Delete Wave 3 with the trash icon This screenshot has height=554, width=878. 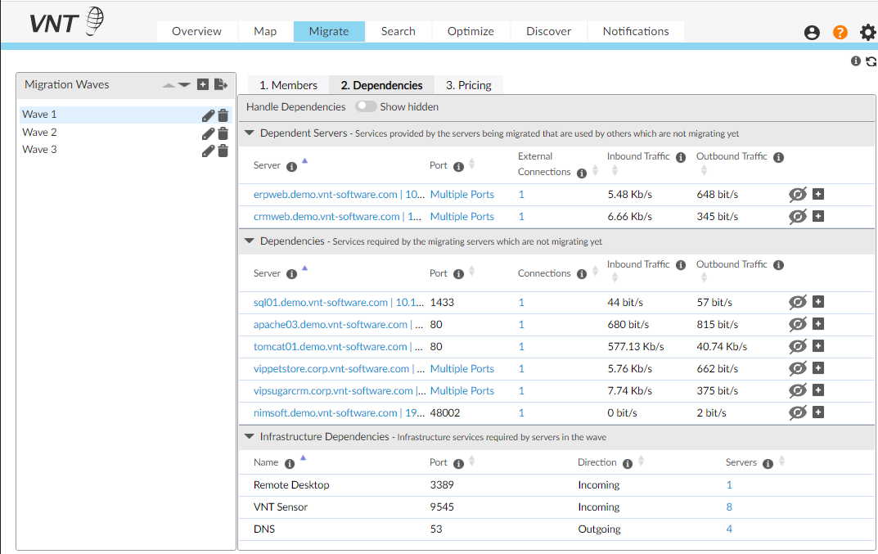pos(223,149)
